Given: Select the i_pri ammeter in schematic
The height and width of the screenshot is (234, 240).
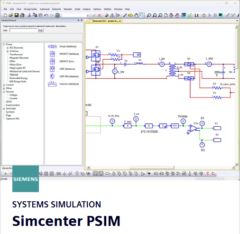Looking at the screenshot, I should coord(162,64).
